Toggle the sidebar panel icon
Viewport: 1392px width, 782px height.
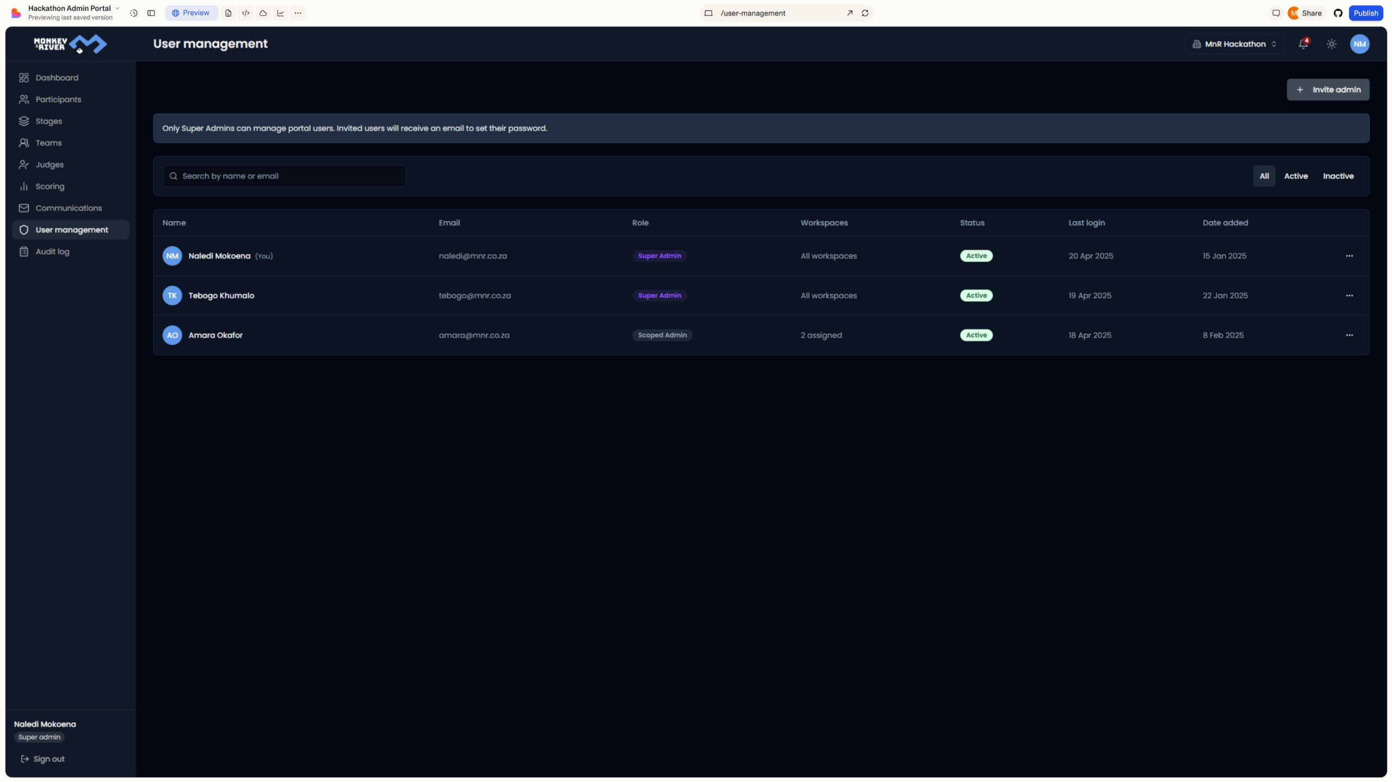point(151,13)
